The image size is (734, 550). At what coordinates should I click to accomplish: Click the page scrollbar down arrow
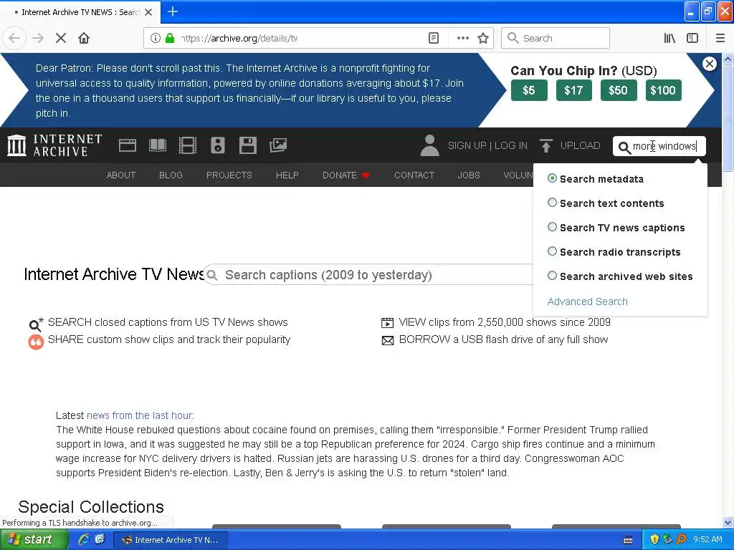click(x=728, y=522)
